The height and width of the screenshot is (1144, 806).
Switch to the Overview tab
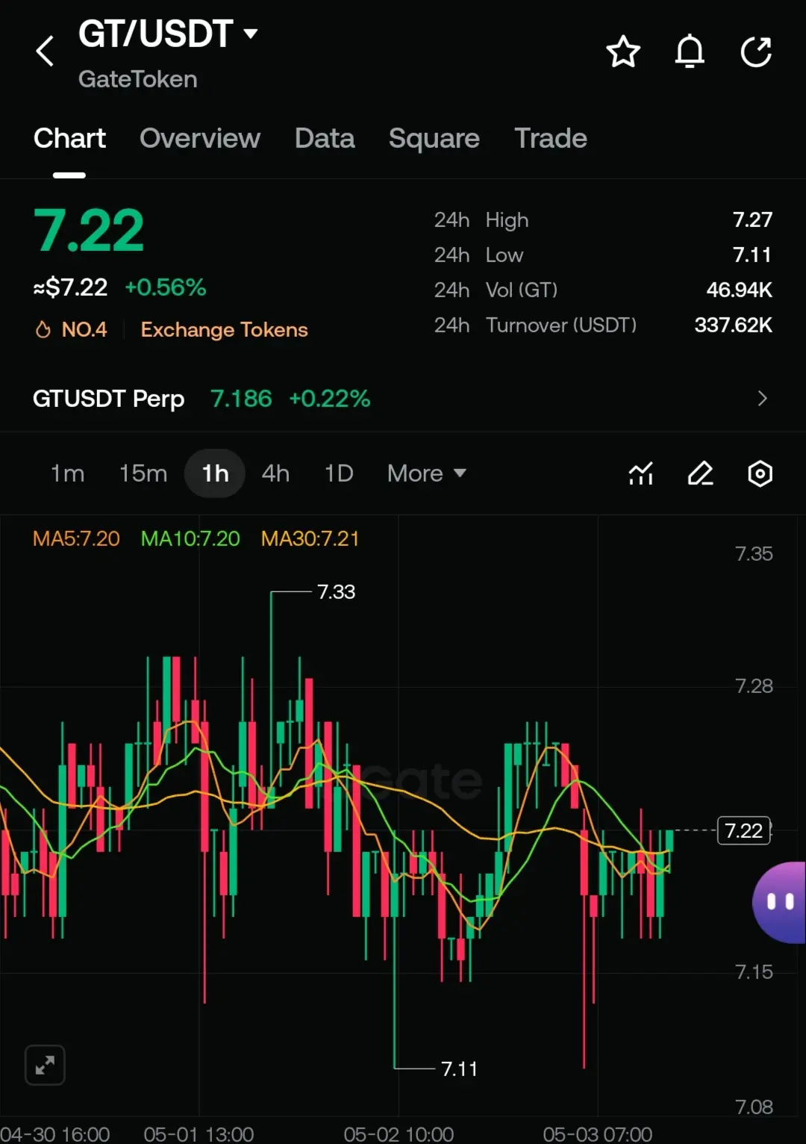(x=200, y=138)
